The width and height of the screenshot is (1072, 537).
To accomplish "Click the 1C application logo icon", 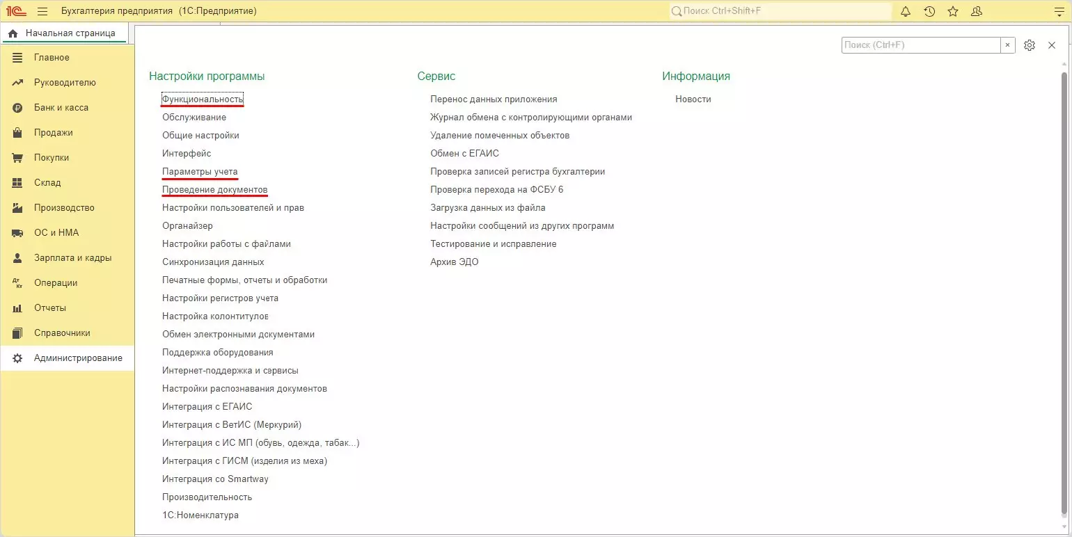I will [16, 11].
